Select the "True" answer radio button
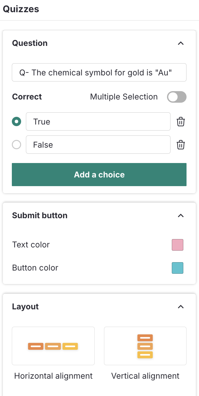 16,122
